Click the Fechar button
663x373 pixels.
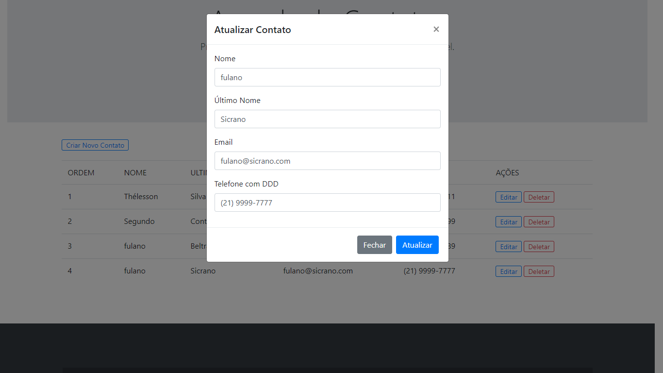coord(375,245)
